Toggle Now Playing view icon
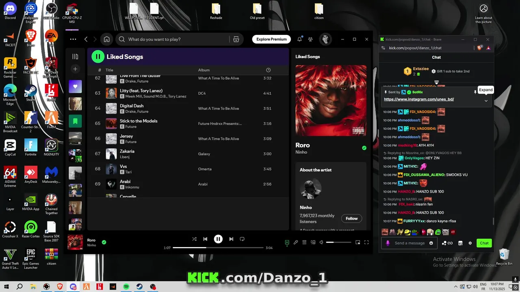520x292 pixels. click(287, 243)
